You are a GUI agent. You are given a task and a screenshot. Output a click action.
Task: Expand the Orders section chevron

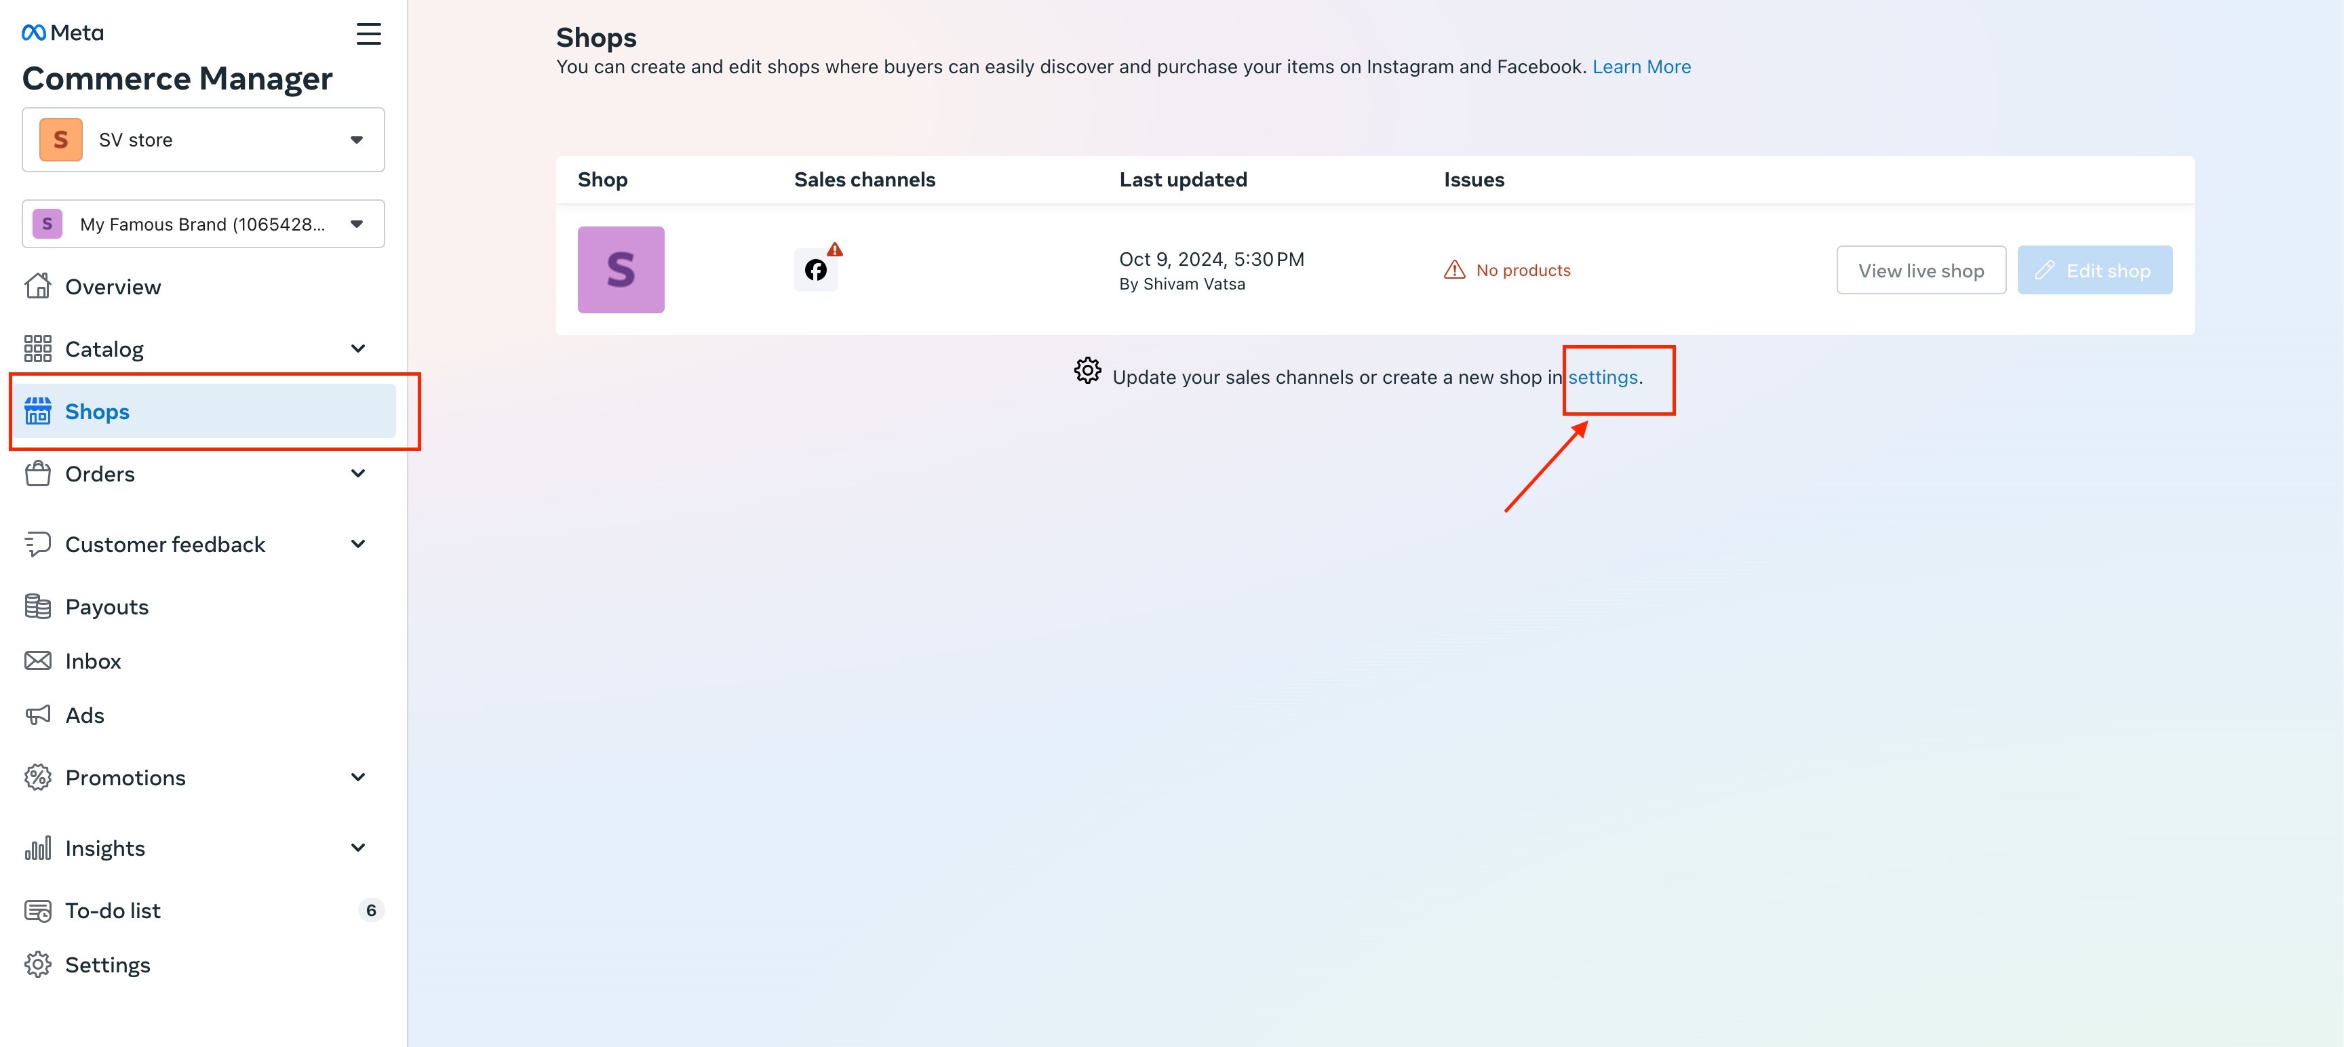tap(357, 474)
